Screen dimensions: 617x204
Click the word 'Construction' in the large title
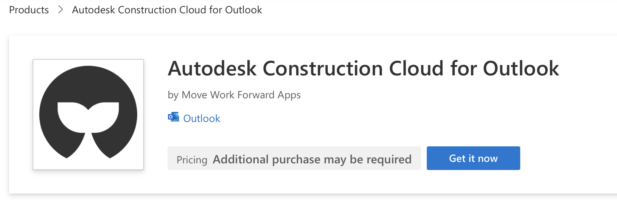point(323,69)
